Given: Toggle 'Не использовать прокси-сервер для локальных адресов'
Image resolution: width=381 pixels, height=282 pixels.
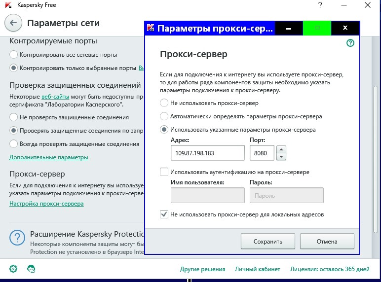Looking at the screenshot, I should [x=164, y=214].
